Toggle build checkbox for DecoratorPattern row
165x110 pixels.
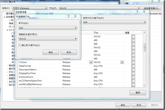coord(133,70)
